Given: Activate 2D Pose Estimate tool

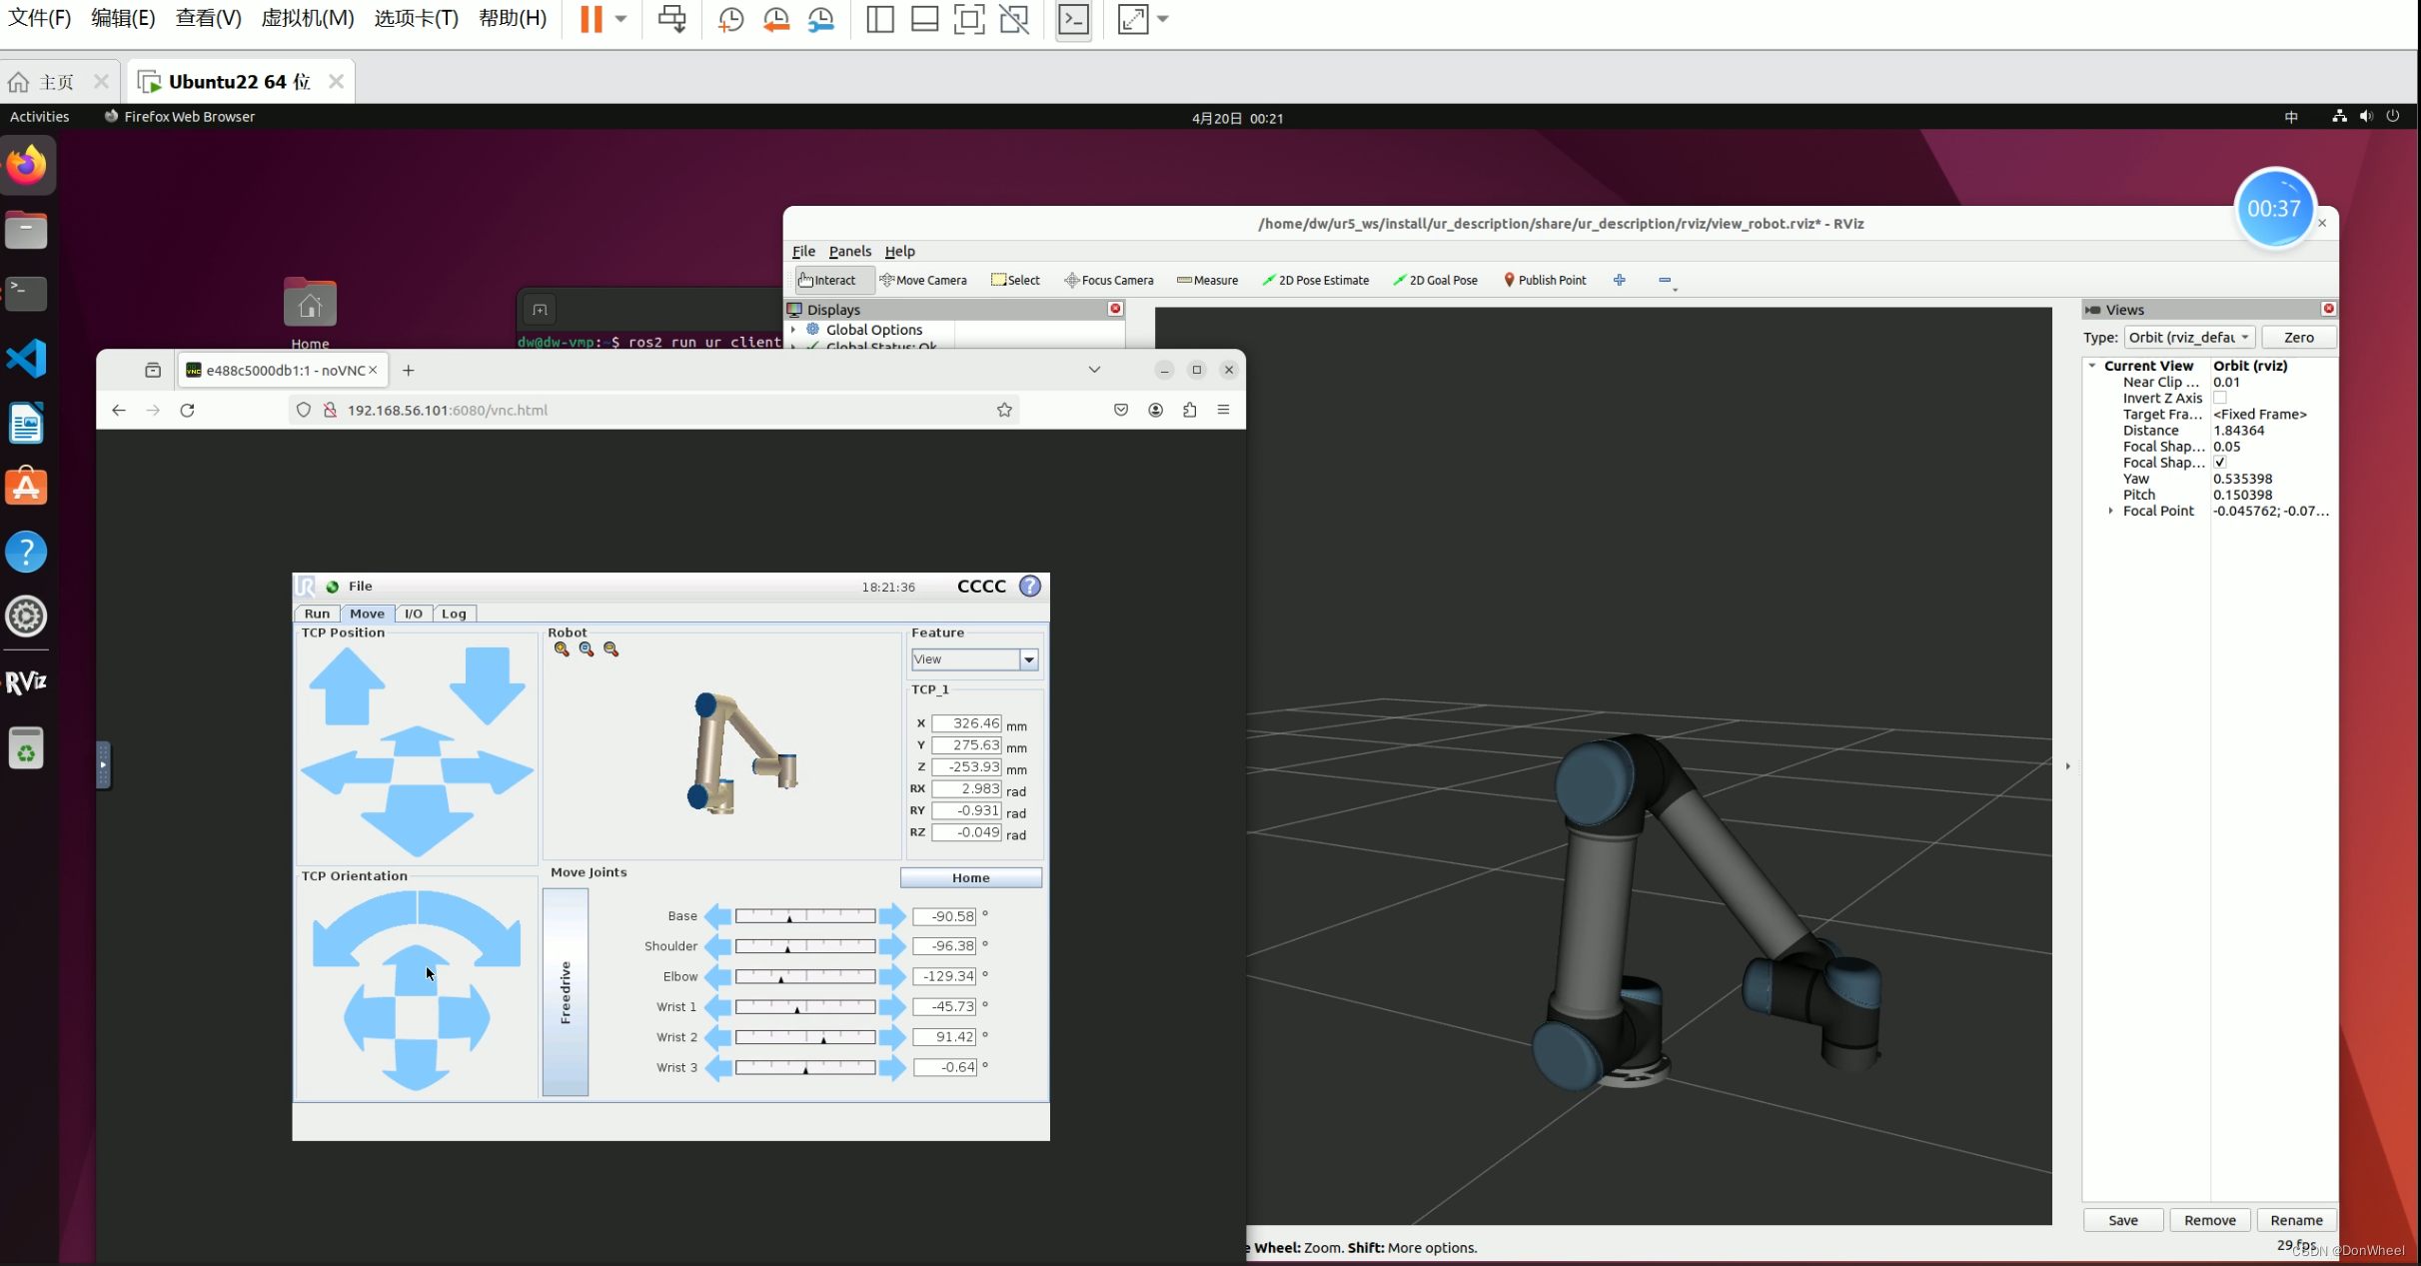Looking at the screenshot, I should (1316, 280).
